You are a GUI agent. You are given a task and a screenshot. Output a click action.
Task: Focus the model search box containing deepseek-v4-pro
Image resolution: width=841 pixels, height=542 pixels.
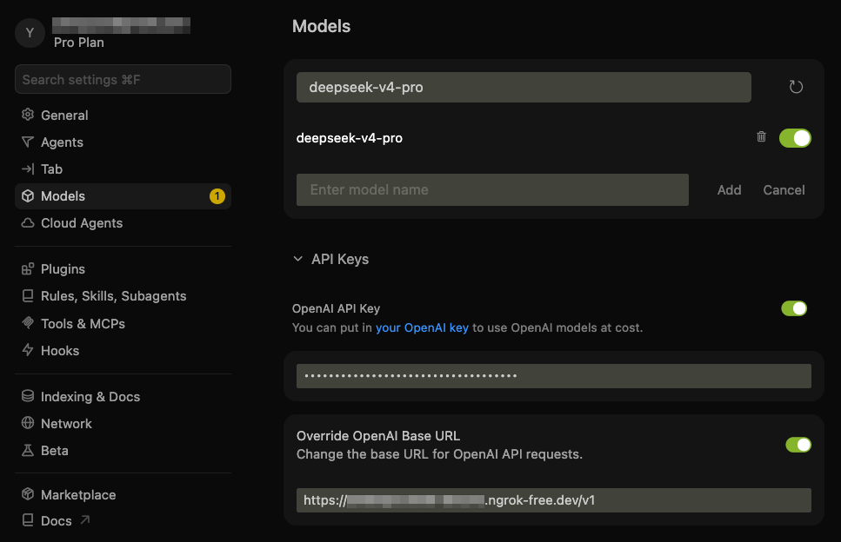(x=524, y=88)
